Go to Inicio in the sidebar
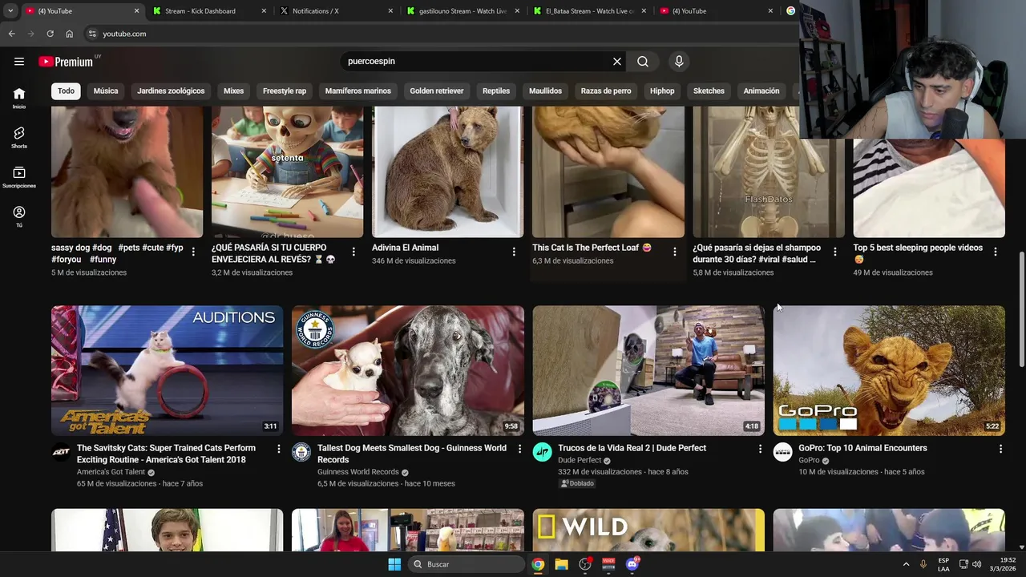 (19, 98)
